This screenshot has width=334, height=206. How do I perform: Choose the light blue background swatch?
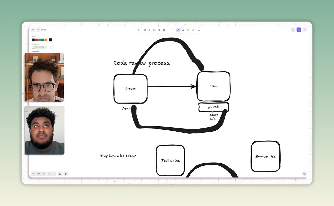point(43,47)
